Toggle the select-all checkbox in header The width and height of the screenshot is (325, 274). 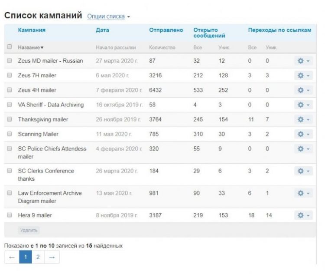(x=10, y=47)
